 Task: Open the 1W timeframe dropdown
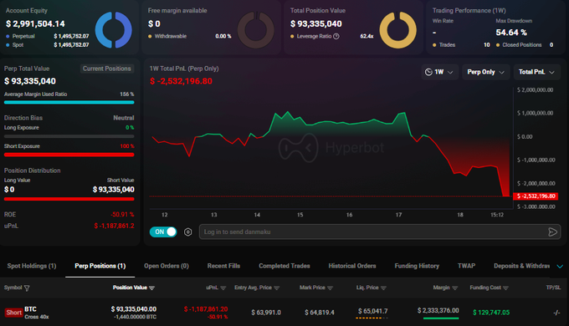439,72
